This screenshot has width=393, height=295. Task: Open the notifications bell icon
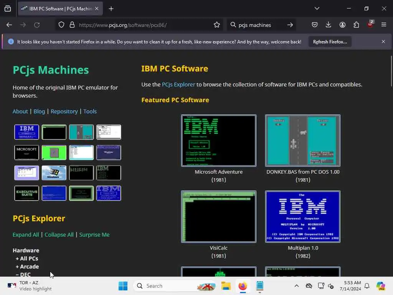pos(367,286)
